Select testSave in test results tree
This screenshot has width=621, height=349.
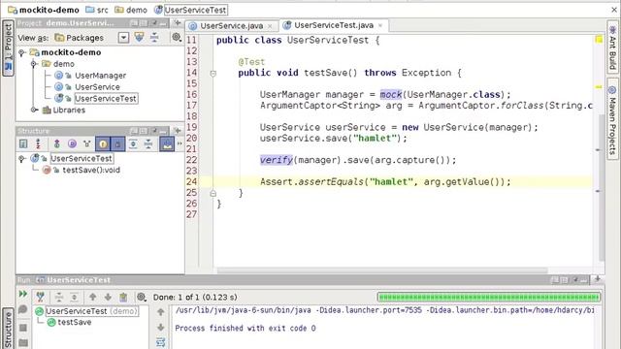pyautogui.click(x=75, y=322)
